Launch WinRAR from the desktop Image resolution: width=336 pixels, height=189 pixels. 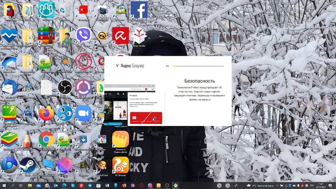click(x=46, y=35)
